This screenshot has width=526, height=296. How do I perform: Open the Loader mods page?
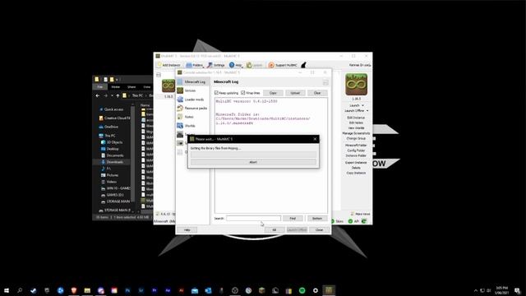tap(192, 99)
